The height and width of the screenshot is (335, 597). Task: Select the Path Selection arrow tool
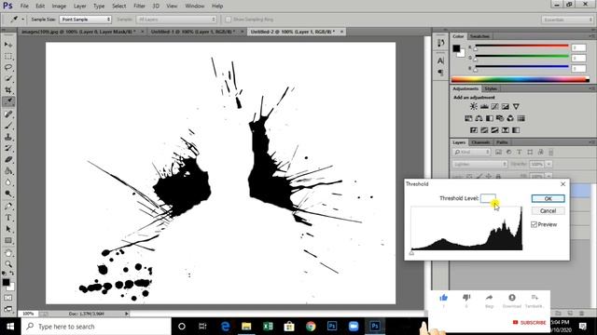(8, 229)
